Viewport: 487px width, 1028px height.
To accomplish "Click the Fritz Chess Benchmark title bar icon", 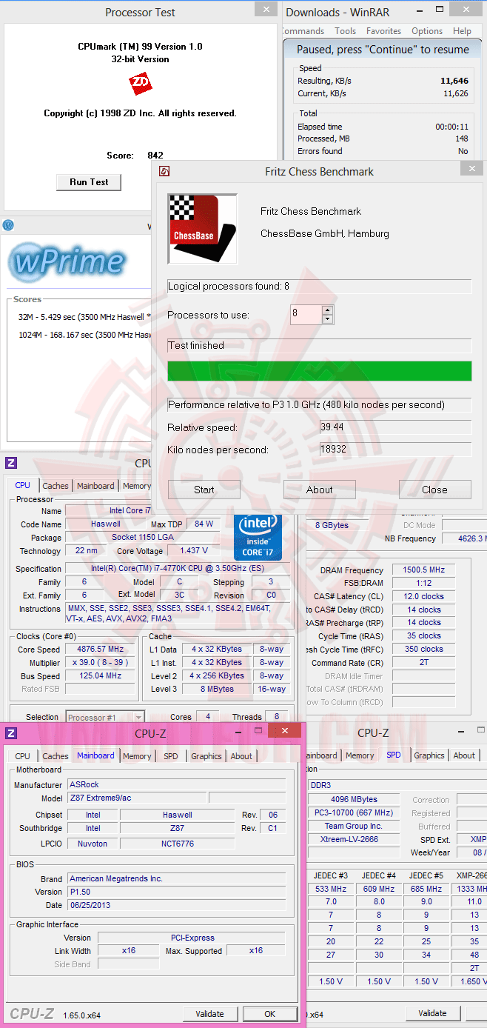I will click(165, 171).
